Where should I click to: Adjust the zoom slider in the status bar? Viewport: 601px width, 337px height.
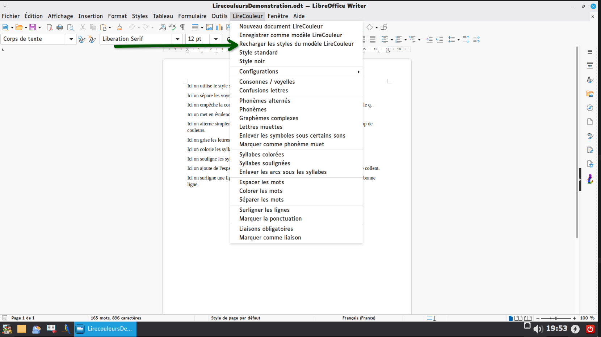(556, 318)
